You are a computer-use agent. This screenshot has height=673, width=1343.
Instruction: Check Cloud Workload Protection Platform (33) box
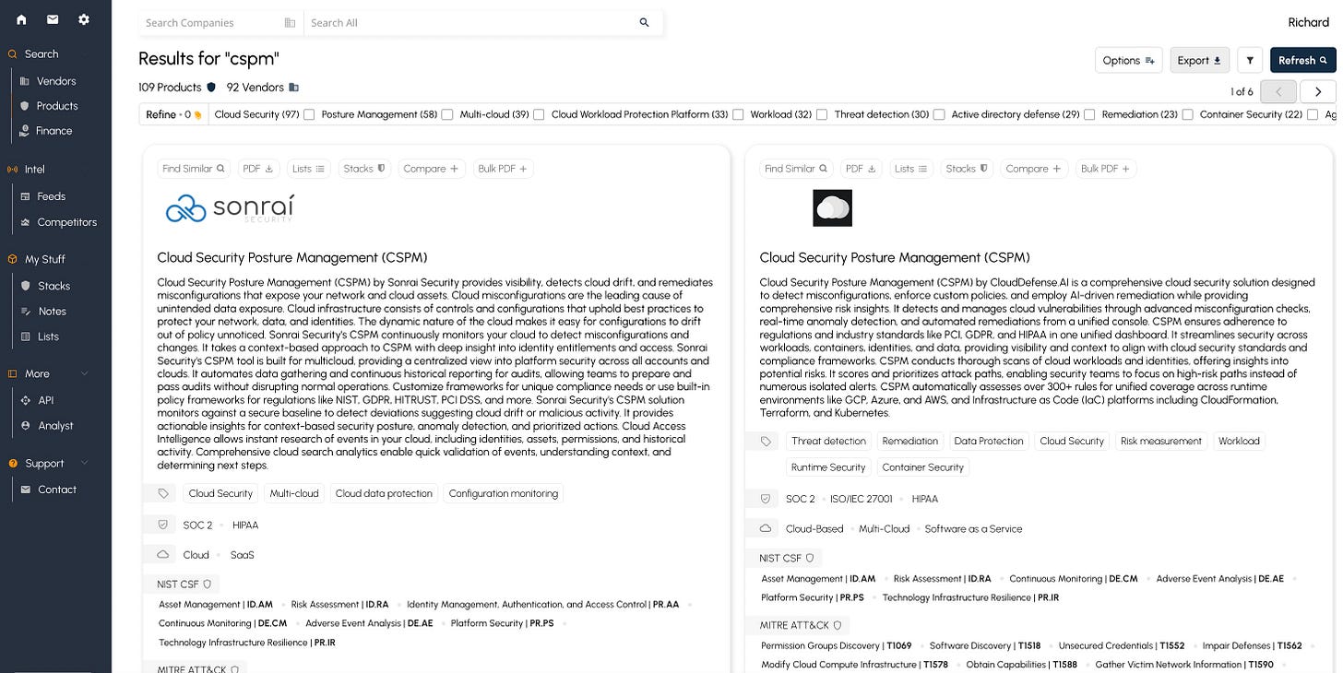tap(738, 115)
